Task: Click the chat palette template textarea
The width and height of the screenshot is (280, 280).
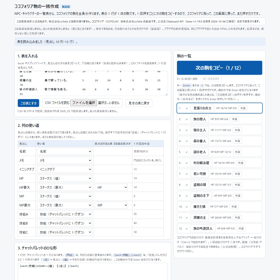Action: (x=93, y=272)
